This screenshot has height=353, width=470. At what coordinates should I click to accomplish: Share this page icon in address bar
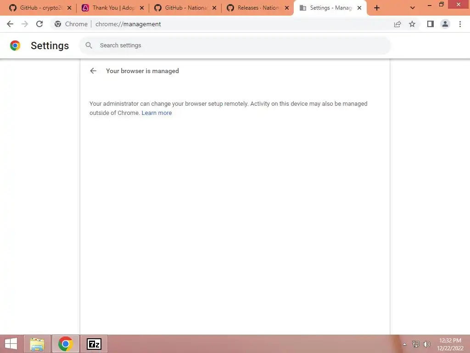coord(397,24)
